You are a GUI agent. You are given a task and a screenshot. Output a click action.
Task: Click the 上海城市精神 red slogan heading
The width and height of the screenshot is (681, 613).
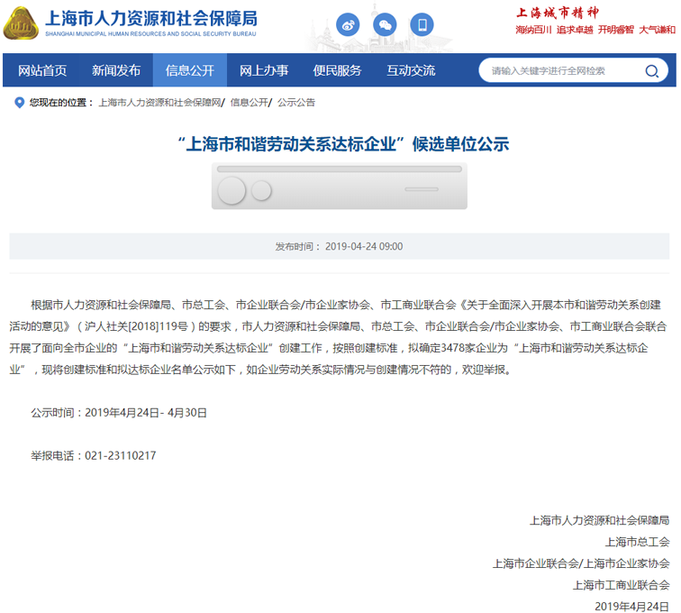(x=558, y=13)
